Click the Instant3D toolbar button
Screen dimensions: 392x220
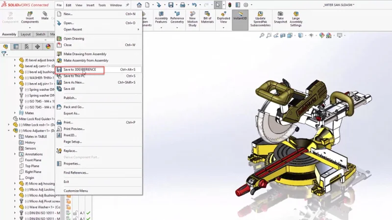[x=240, y=18]
